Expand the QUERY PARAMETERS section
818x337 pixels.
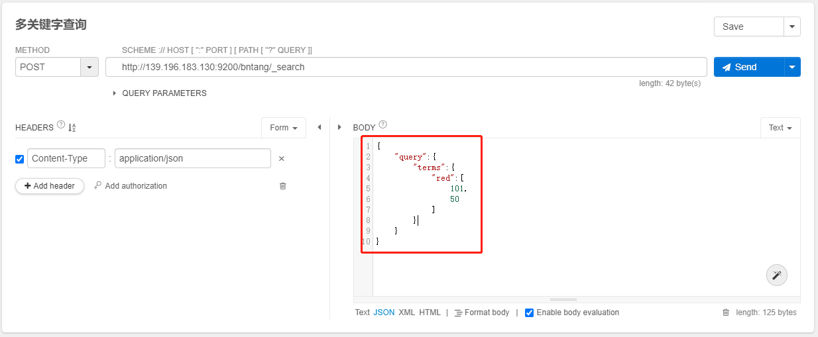pos(160,93)
